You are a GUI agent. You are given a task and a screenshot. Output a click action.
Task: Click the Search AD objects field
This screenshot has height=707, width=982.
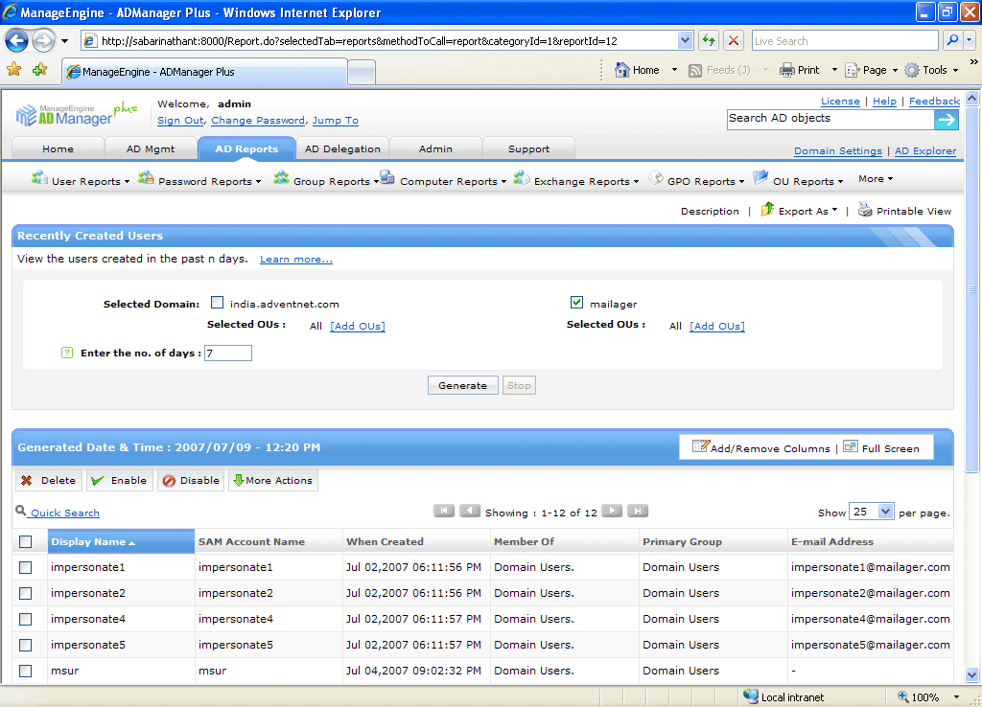coord(830,120)
